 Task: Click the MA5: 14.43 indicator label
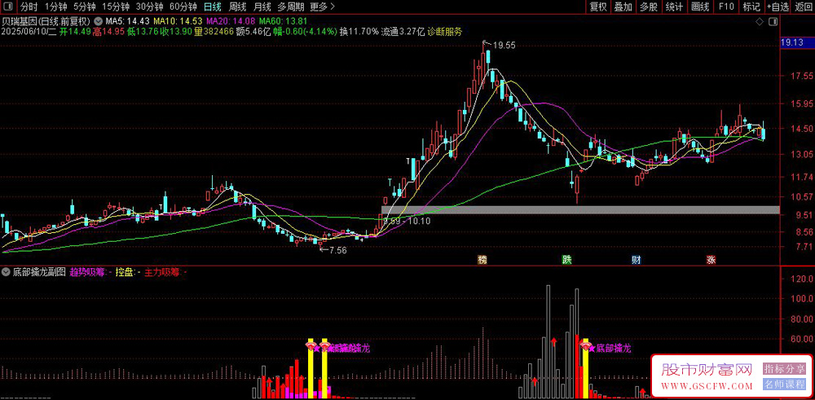pyautogui.click(x=128, y=22)
